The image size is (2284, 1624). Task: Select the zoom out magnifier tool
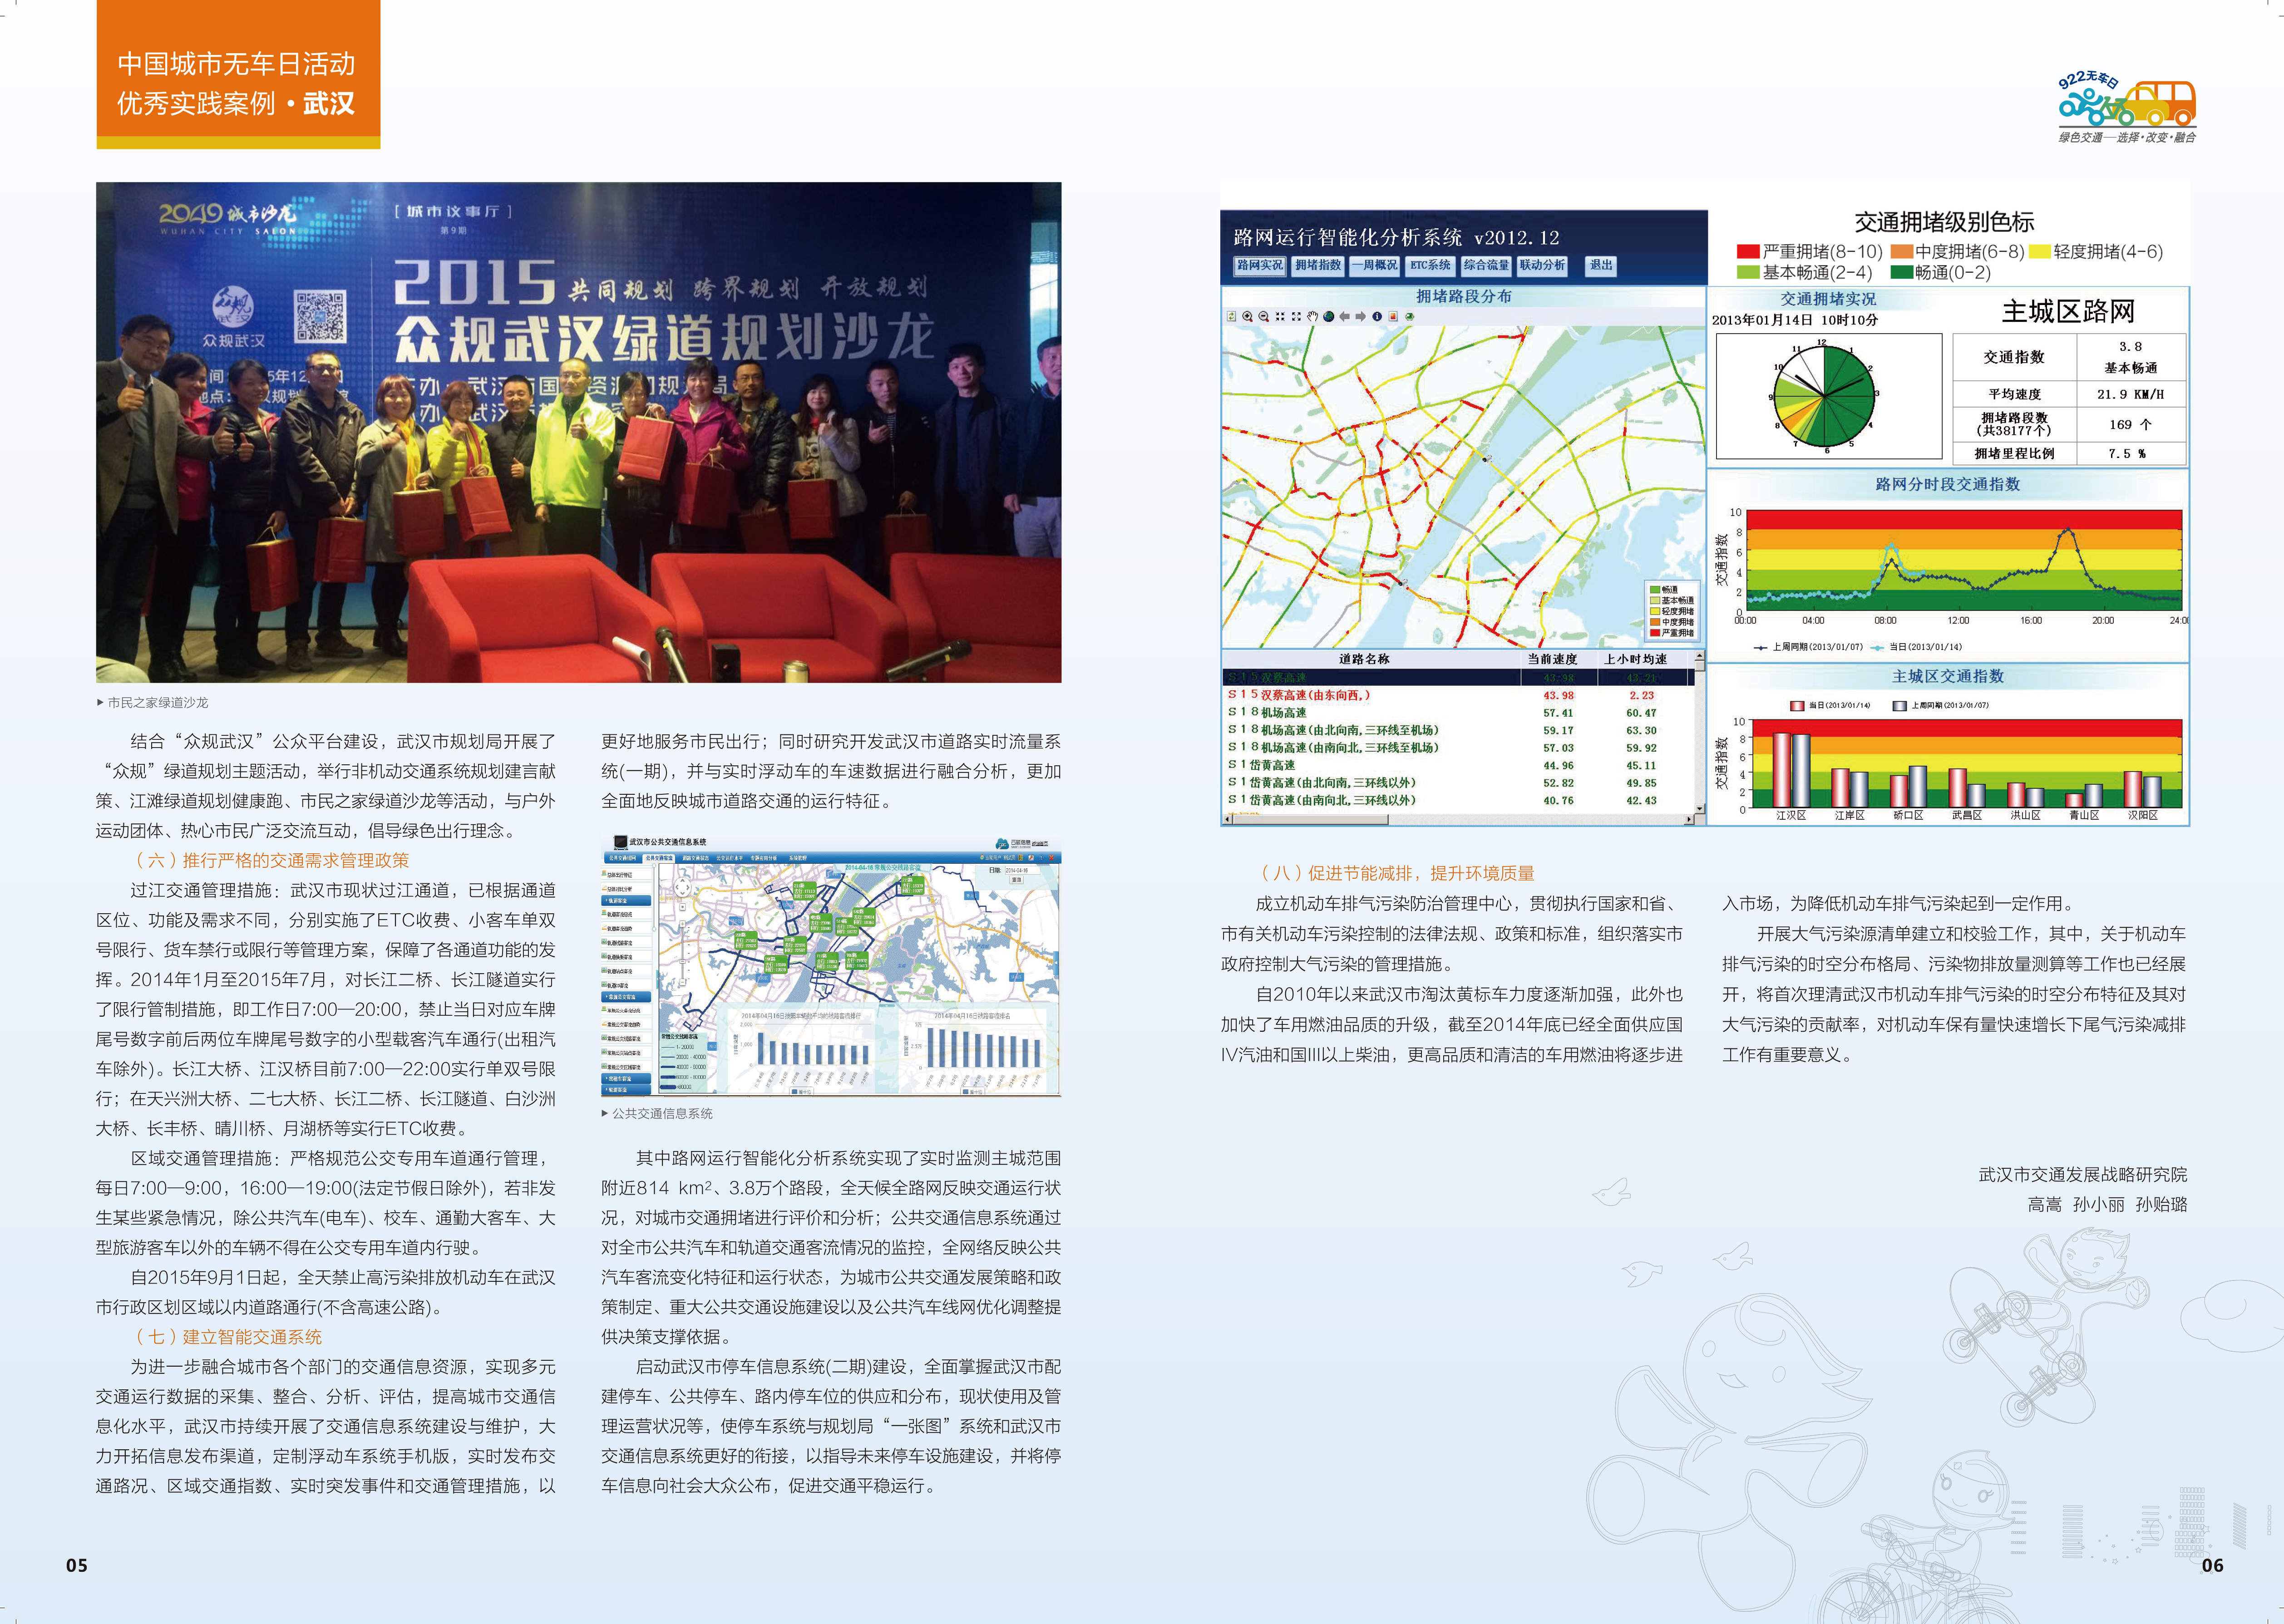1264,316
